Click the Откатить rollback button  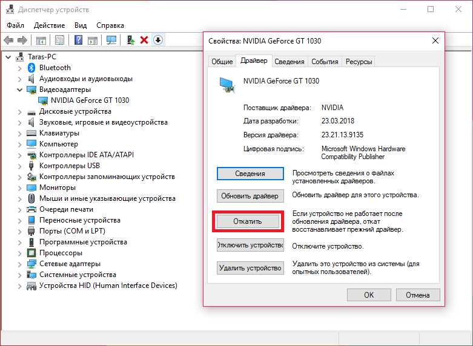(x=248, y=221)
